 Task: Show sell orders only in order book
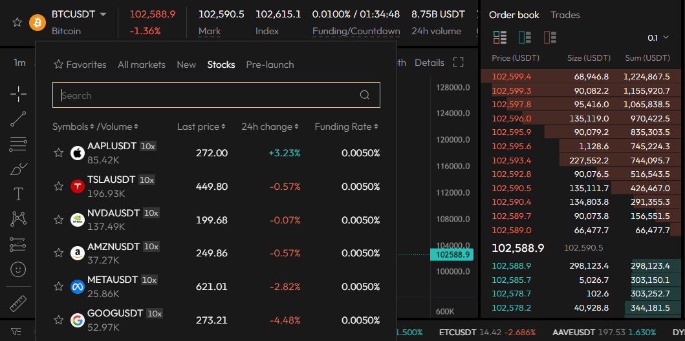click(550, 37)
